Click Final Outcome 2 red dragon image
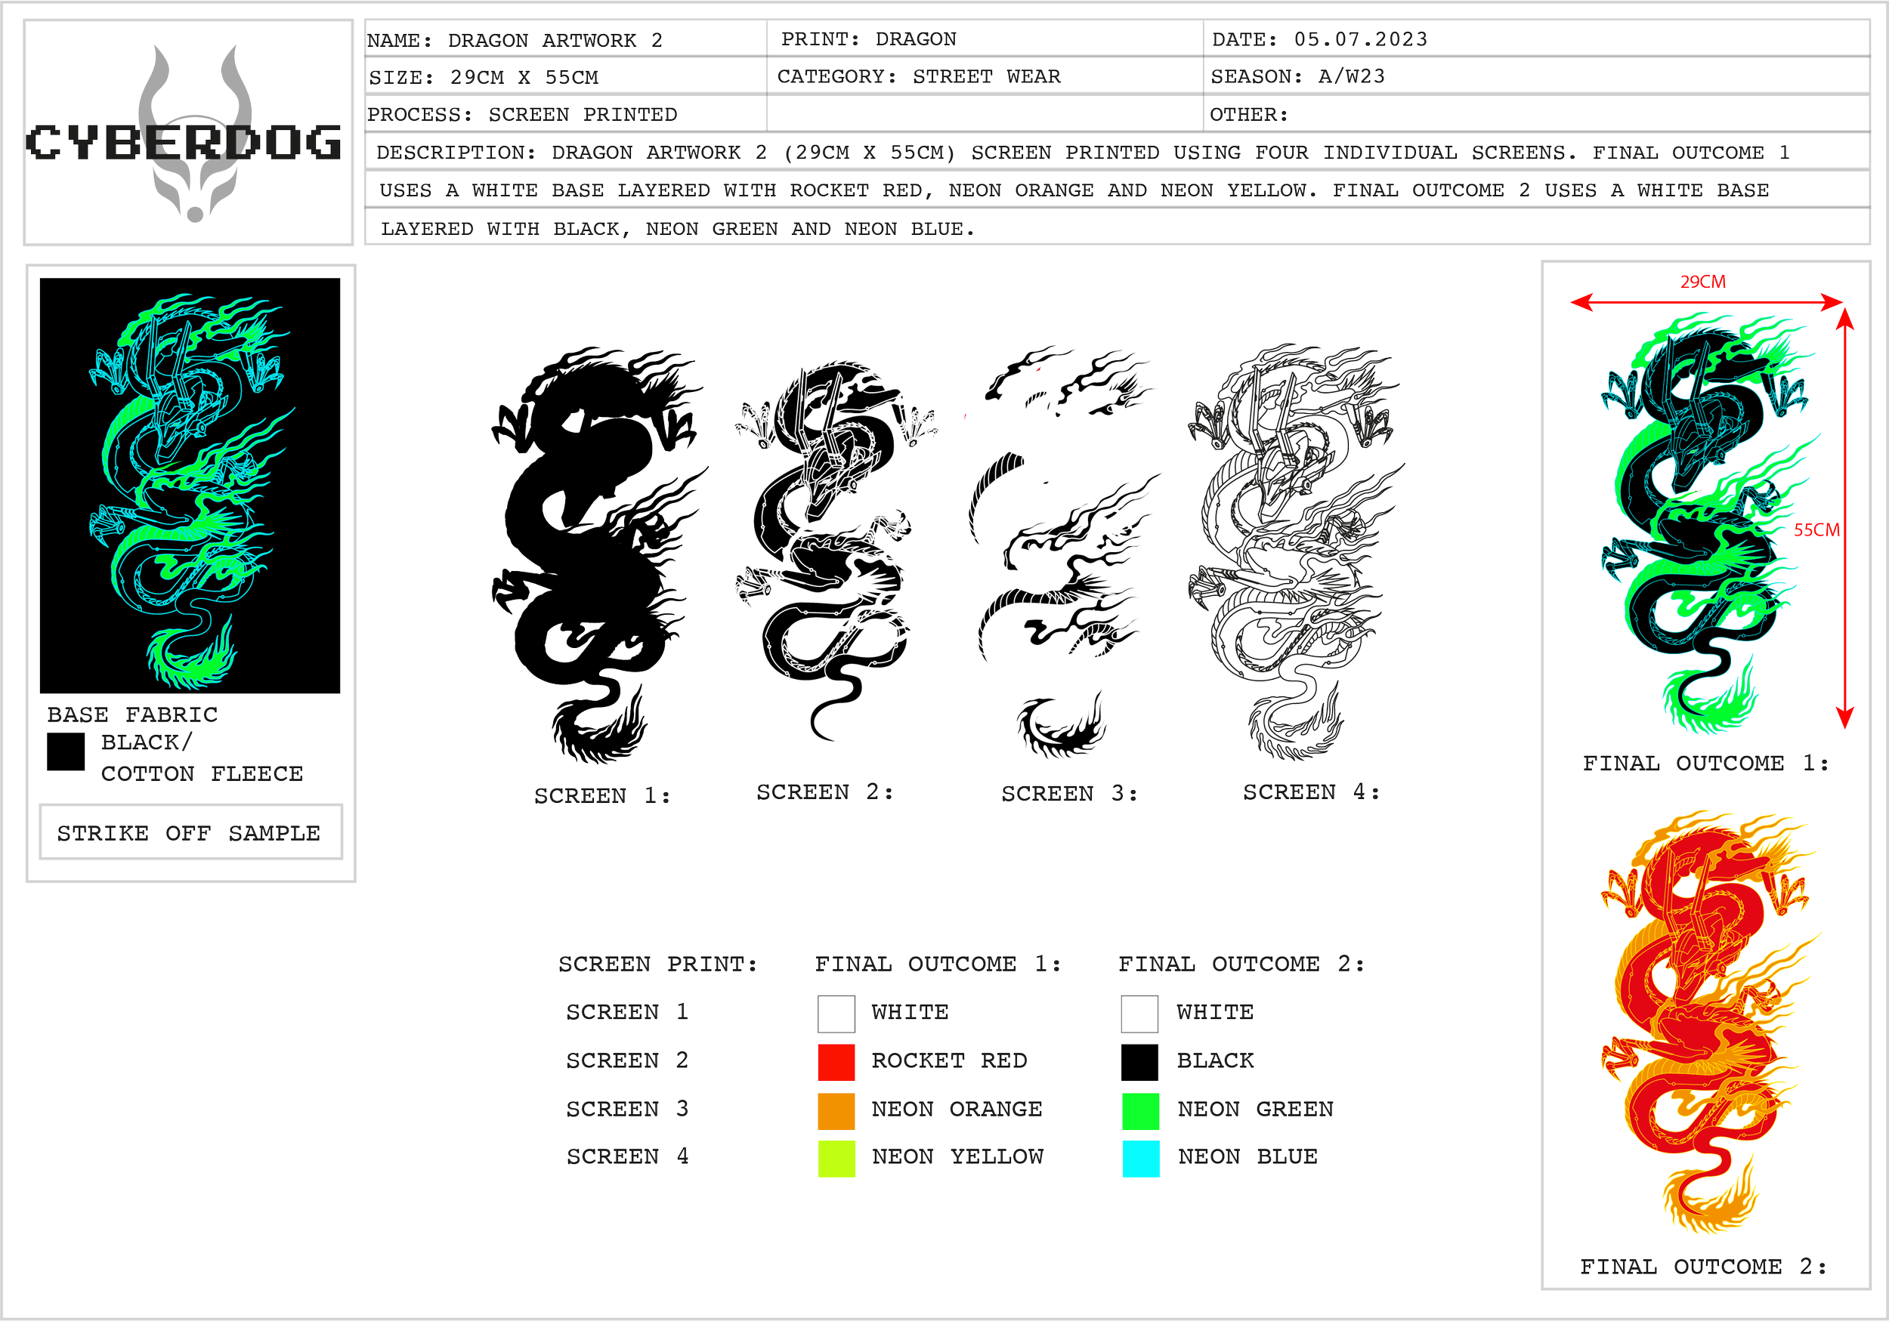1889x1321 pixels. pos(1710,1022)
